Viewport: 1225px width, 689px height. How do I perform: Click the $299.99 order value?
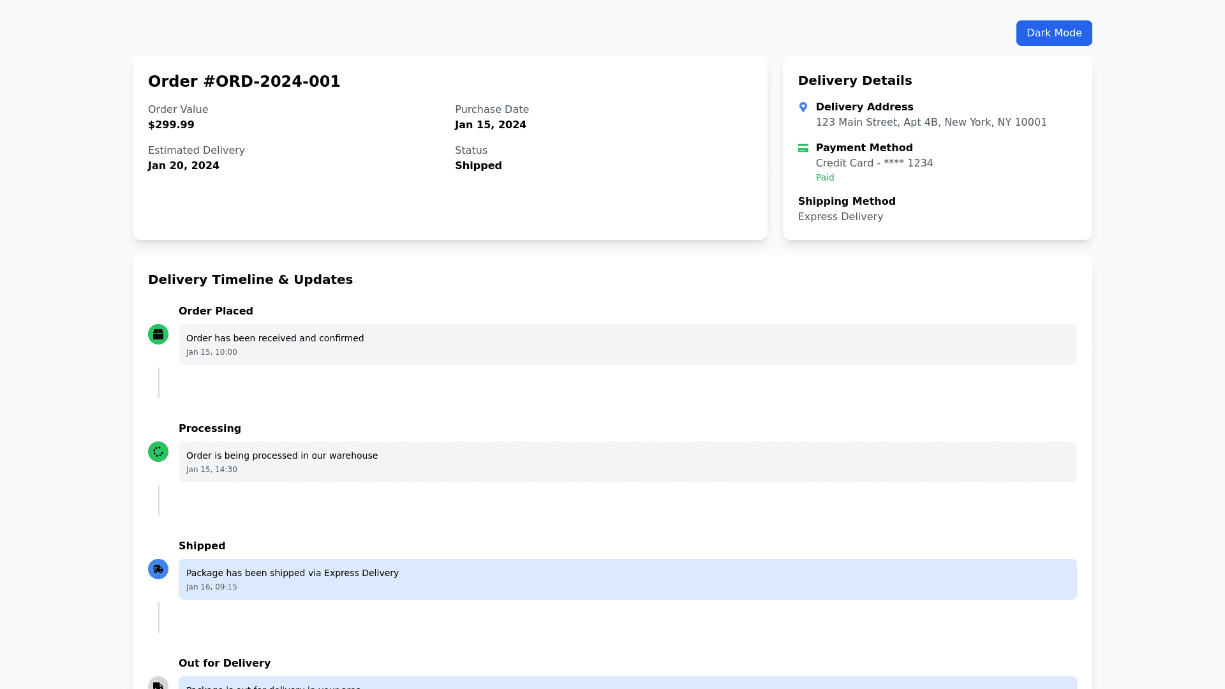click(171, 125)
